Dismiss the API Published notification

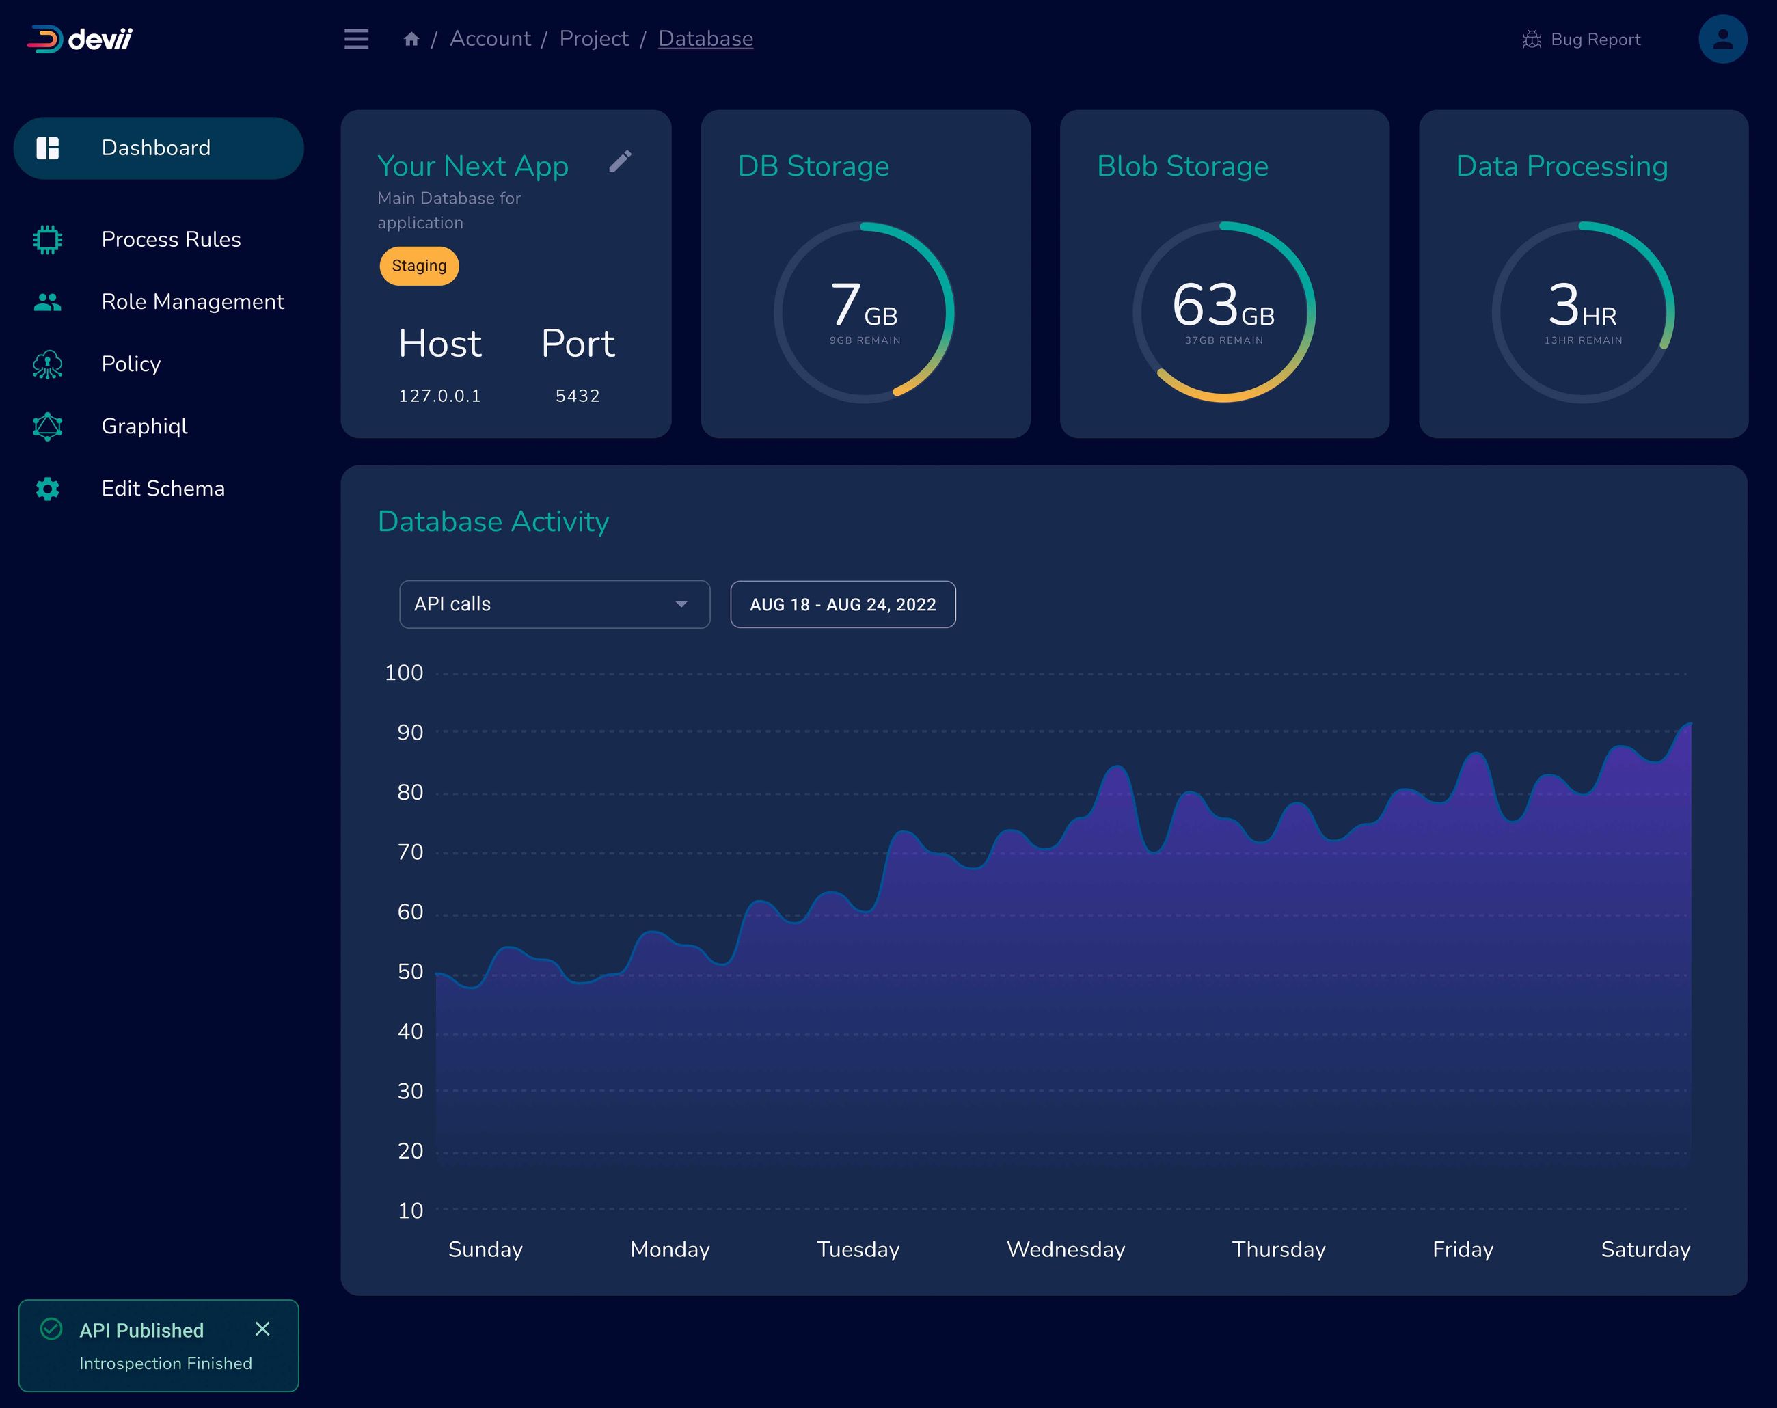263,1329
